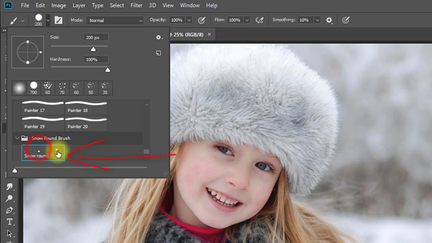Toggle pressure for opacity button
Viewport: 432px width, 243px height.
coord(202,20)
